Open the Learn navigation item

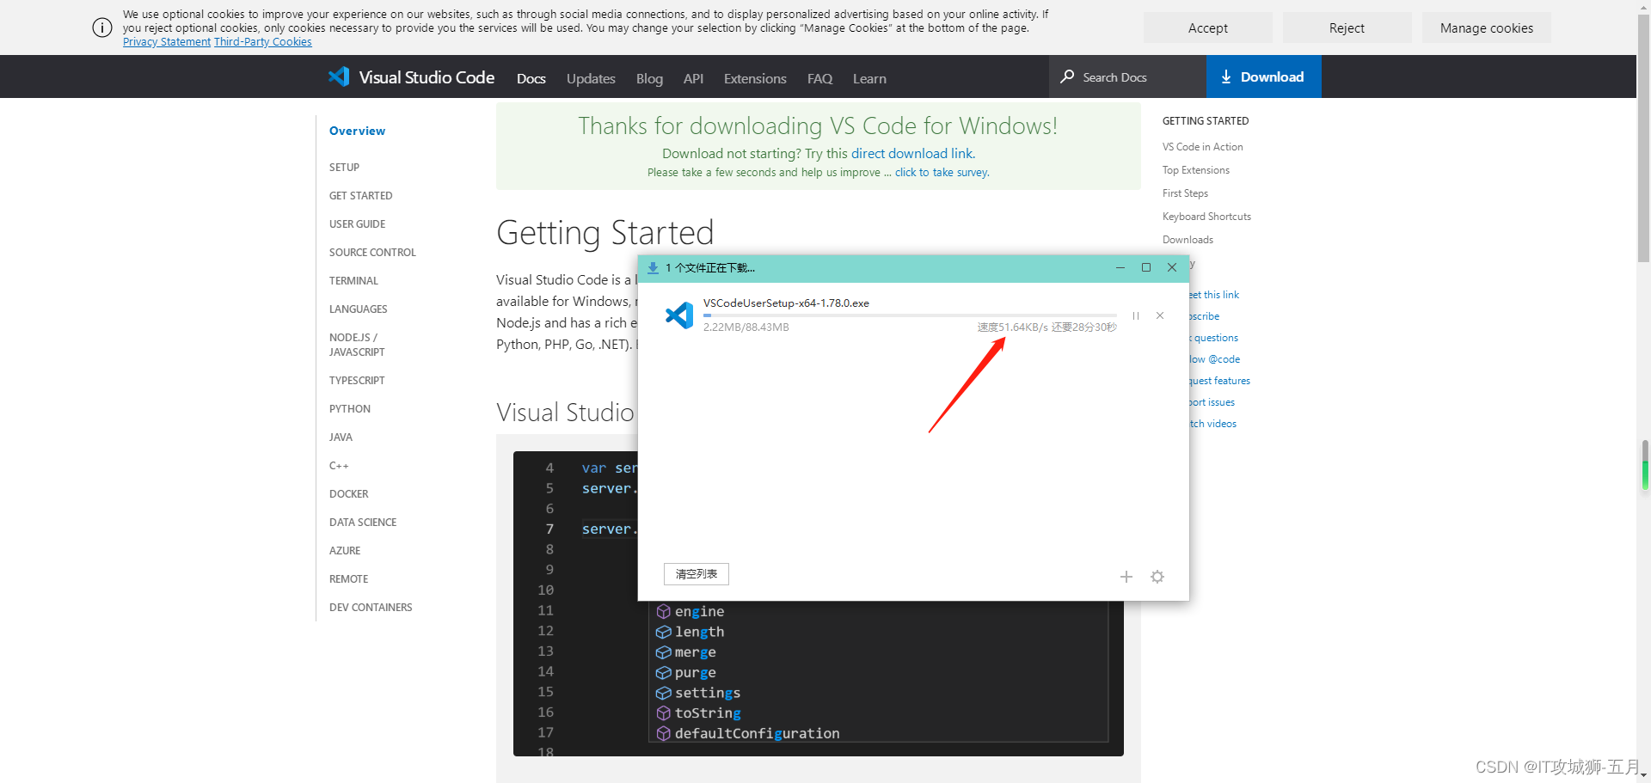(x=869, y=78)
